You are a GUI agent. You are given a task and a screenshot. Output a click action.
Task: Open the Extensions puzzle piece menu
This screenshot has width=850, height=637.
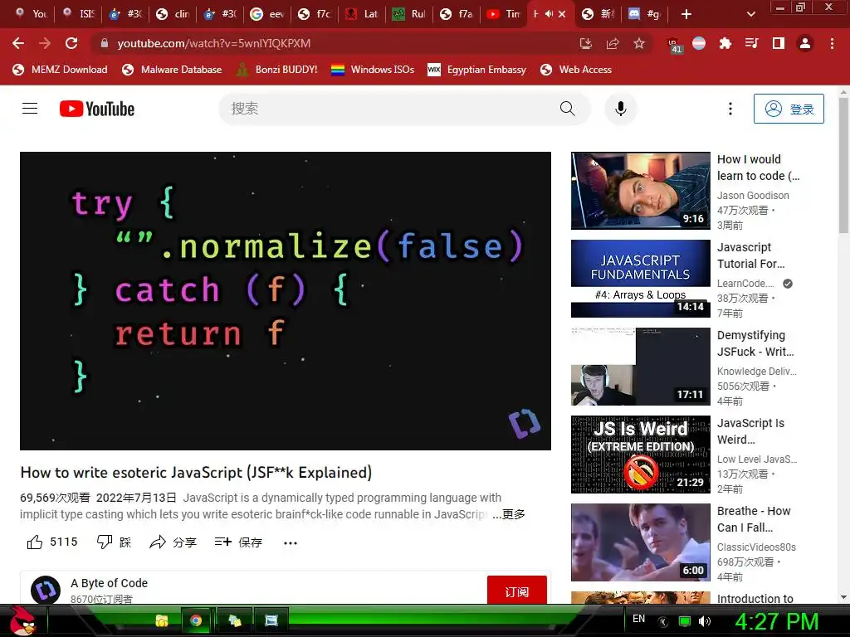(x=725, y=43)
